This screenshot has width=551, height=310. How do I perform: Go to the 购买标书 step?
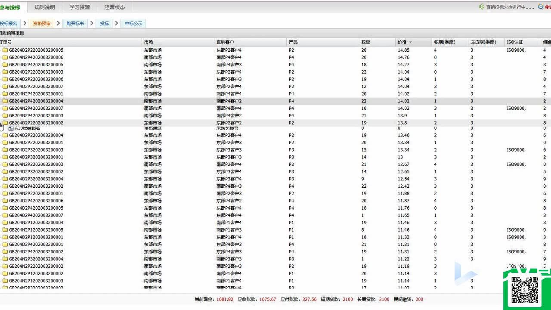pyautogui.click(x=75, y=24)
